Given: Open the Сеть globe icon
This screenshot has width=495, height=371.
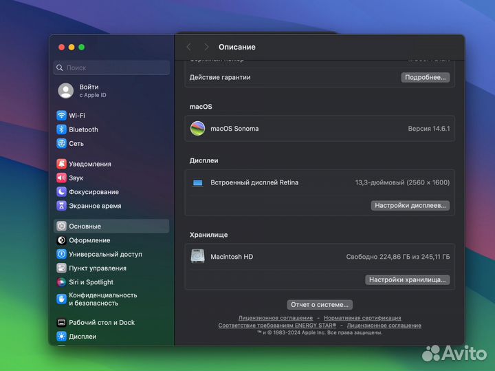Looking at the screenshot, I should point(61,143).
